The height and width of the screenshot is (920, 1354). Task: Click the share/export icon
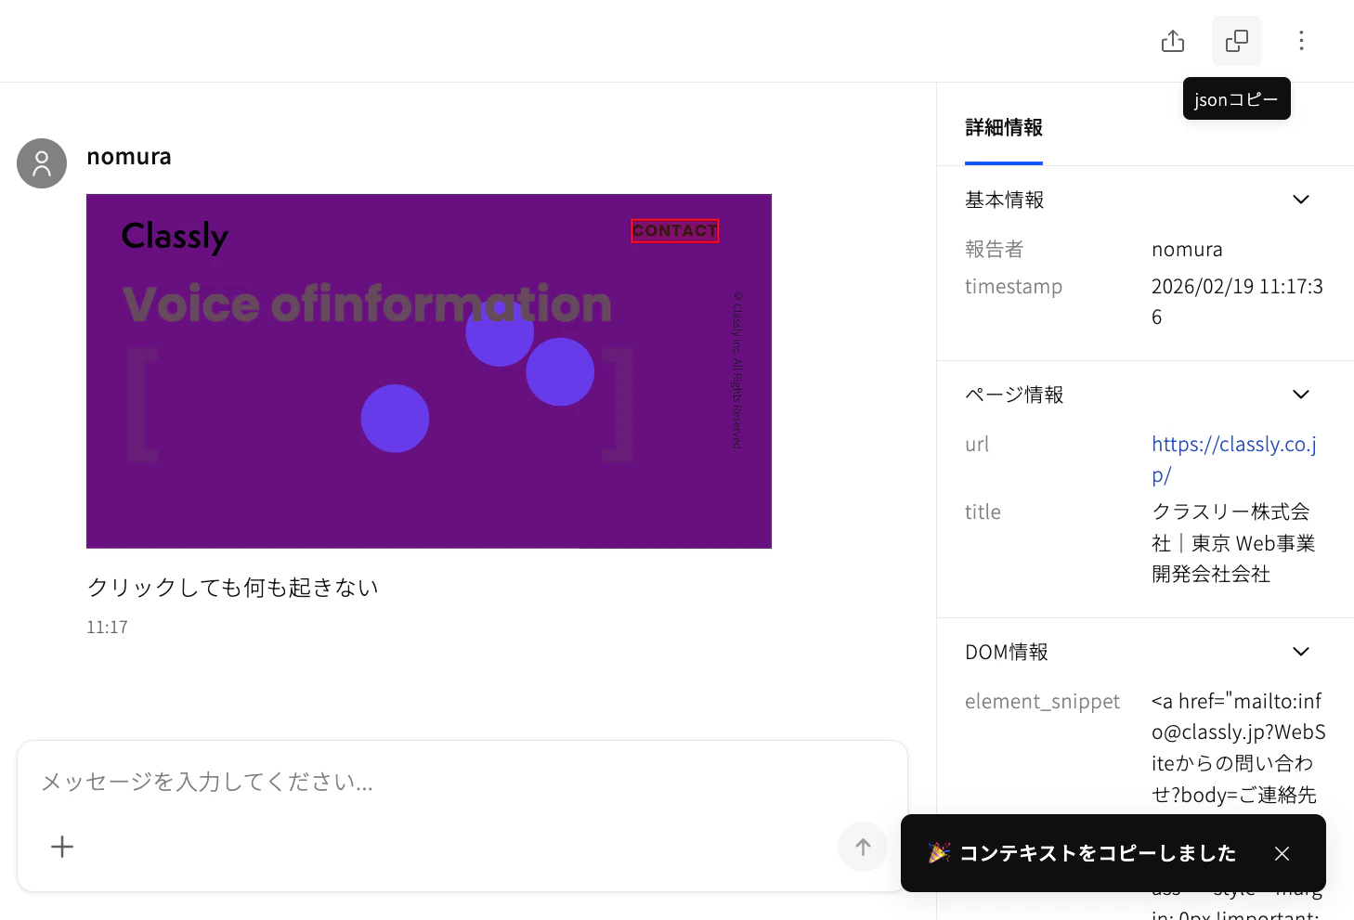1173,41
